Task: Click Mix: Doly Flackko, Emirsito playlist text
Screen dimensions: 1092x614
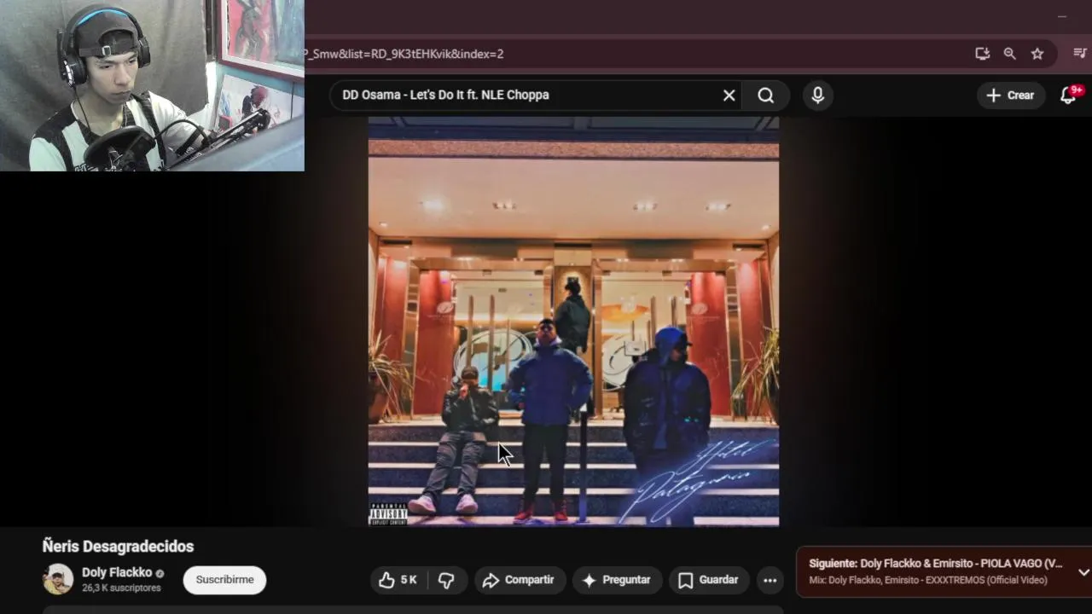Action: 928,581
